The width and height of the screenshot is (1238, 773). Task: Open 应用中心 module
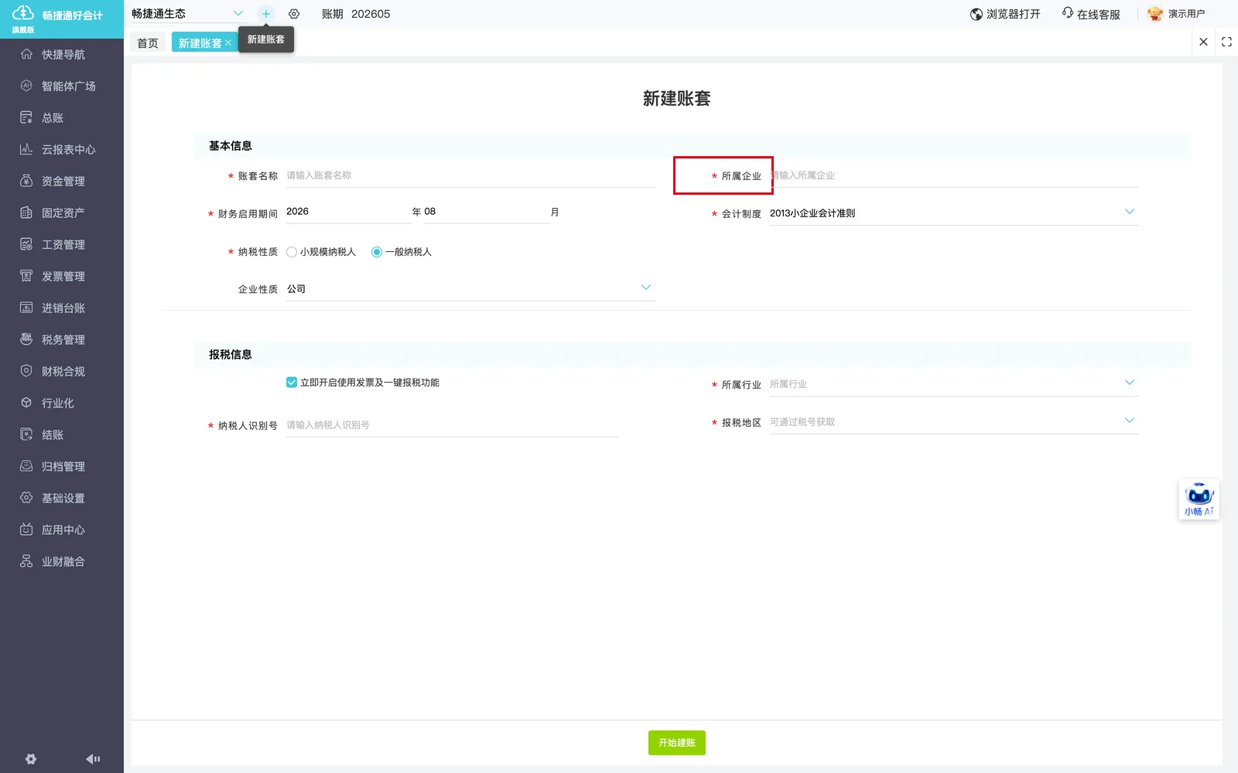click(62, 530)
